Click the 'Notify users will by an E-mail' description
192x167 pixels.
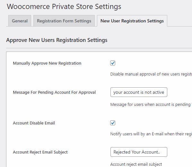pos(151,134)
